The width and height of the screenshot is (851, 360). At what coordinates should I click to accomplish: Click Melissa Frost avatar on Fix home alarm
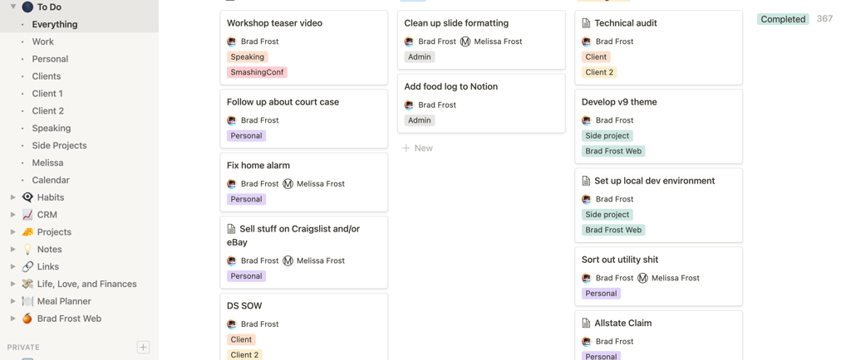[288, 184]
